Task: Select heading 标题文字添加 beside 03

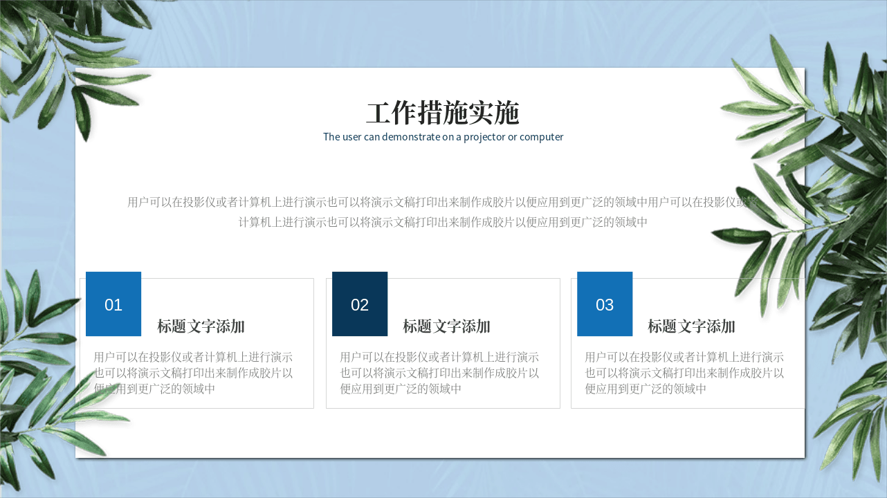Action: (691, 326)
